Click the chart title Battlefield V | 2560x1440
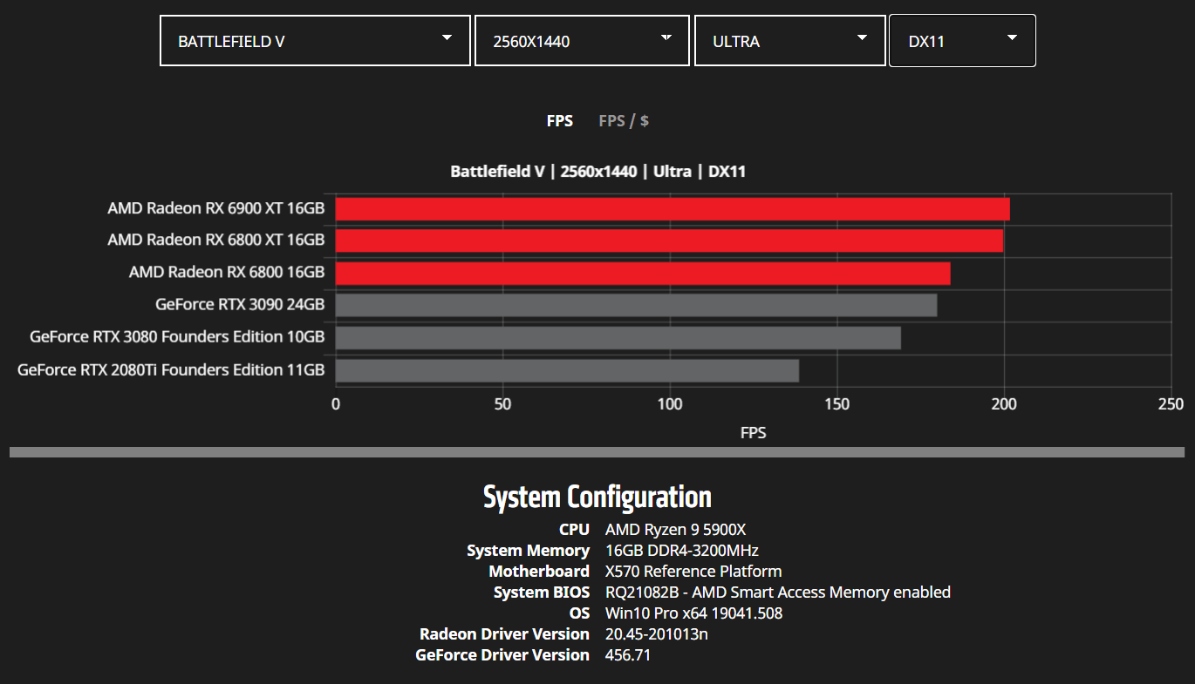1195x684 pixels. 596,171
